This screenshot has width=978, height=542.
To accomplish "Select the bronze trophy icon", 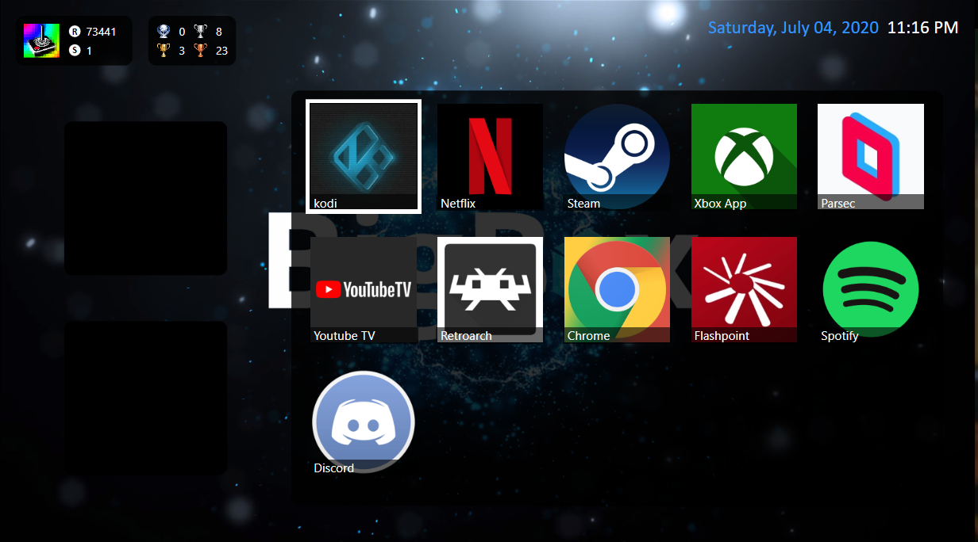I will [200, 51].
